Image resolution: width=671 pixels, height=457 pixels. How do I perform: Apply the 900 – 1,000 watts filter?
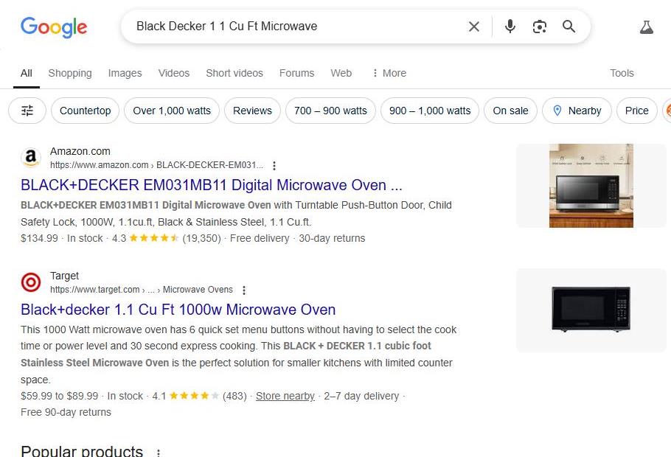click(x=430, y=111)
